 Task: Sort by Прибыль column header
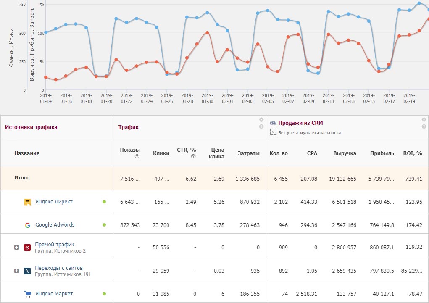click(382, 153)
